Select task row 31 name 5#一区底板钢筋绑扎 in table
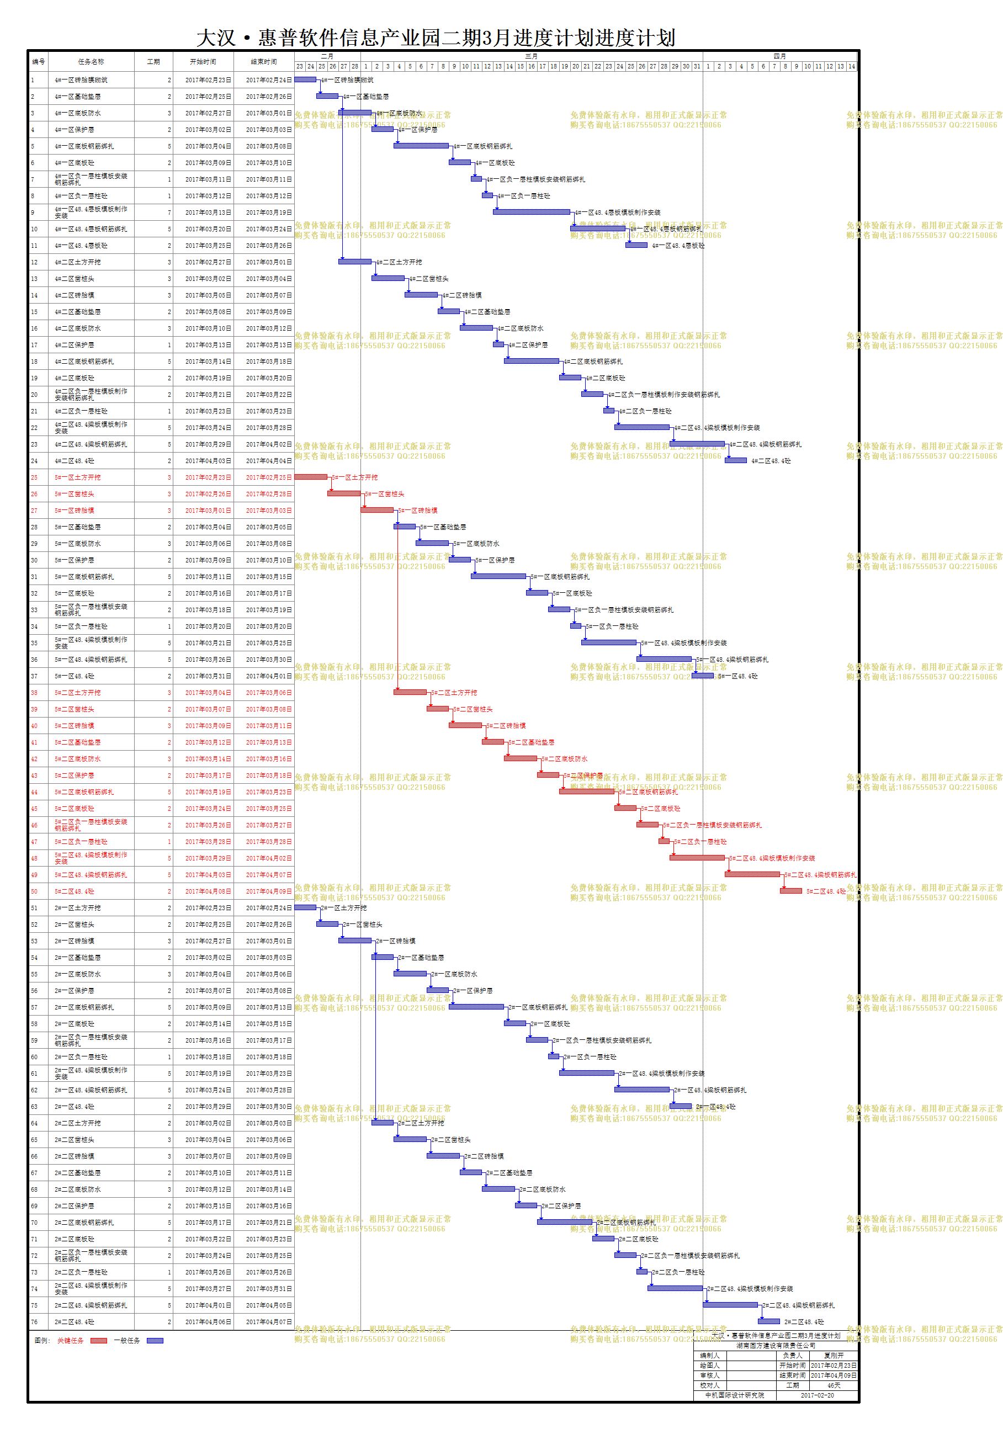The height and width of the screenshot is (1429, 1003). click(84, 577)
